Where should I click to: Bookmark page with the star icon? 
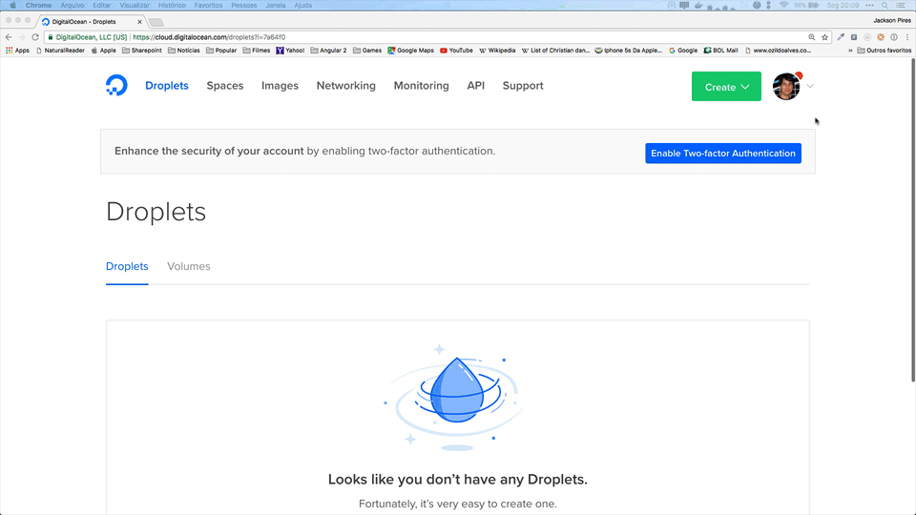coord(824,37)
